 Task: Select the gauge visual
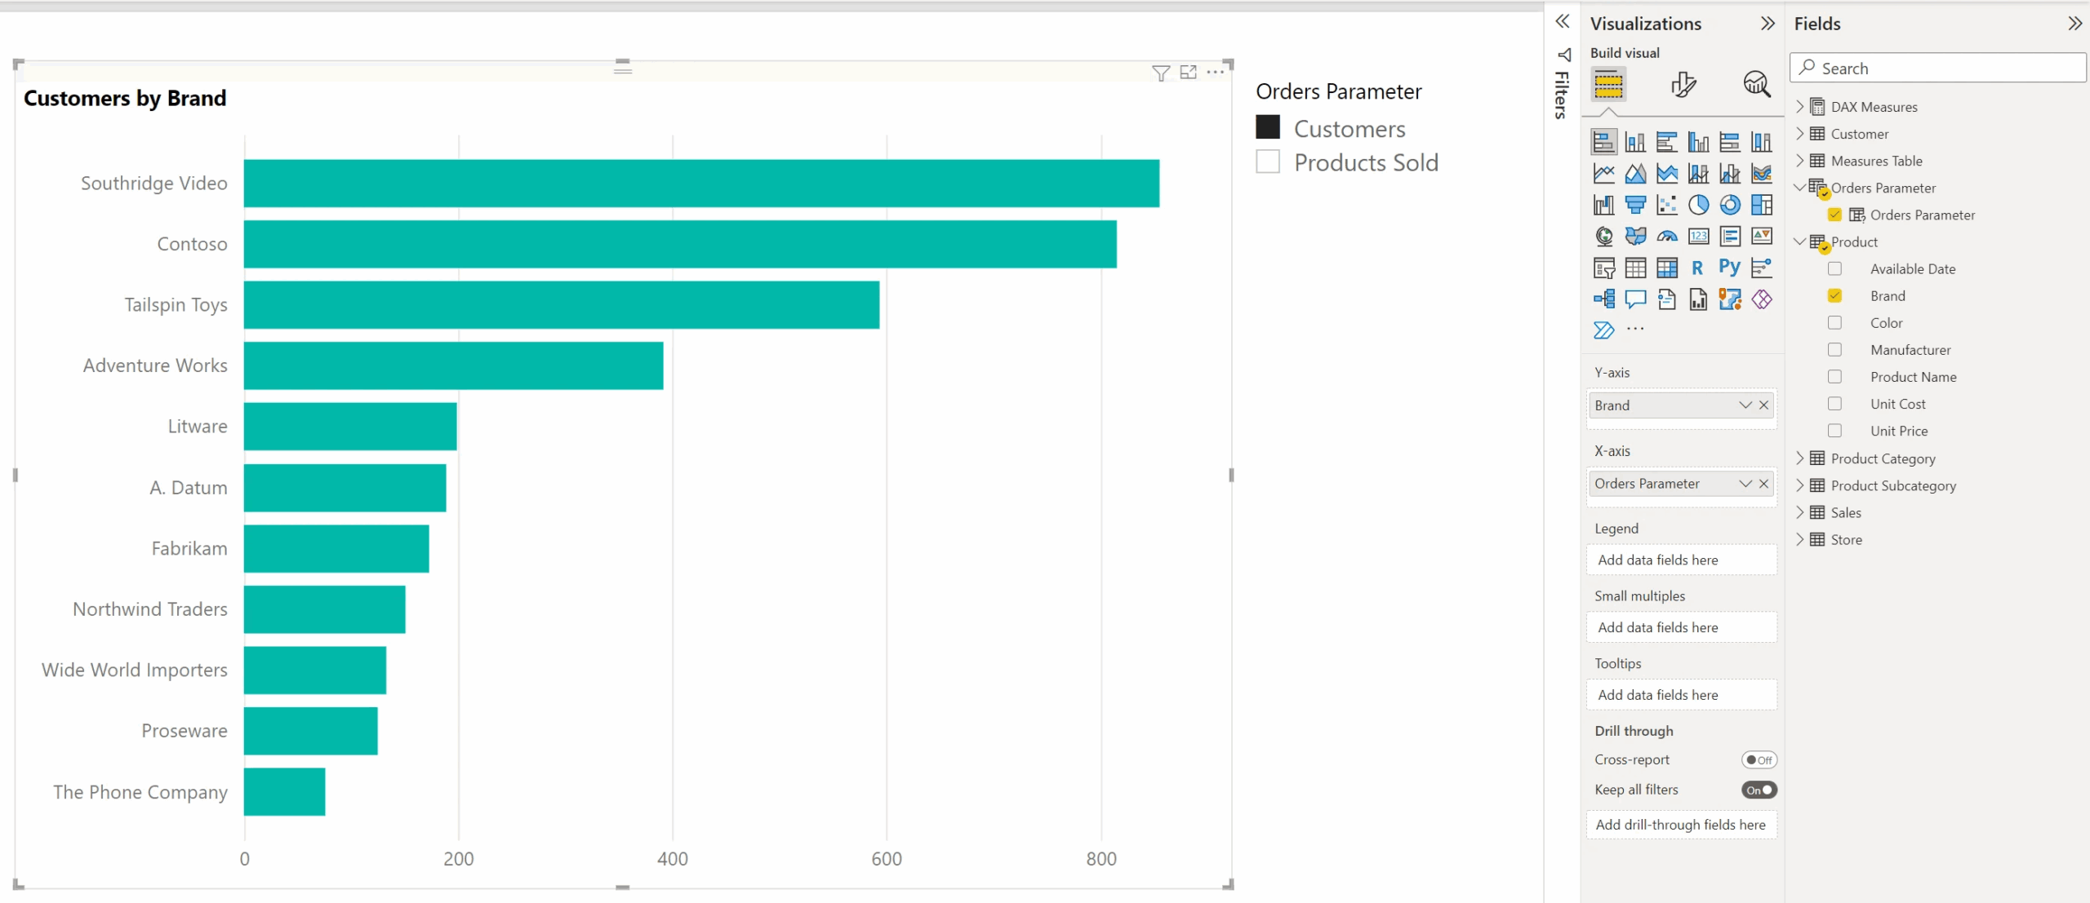[1666, 236]
